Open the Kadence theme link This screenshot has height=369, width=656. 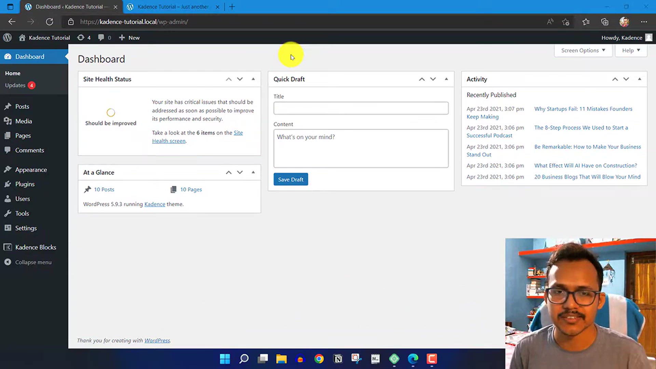[x=155, y=204]
